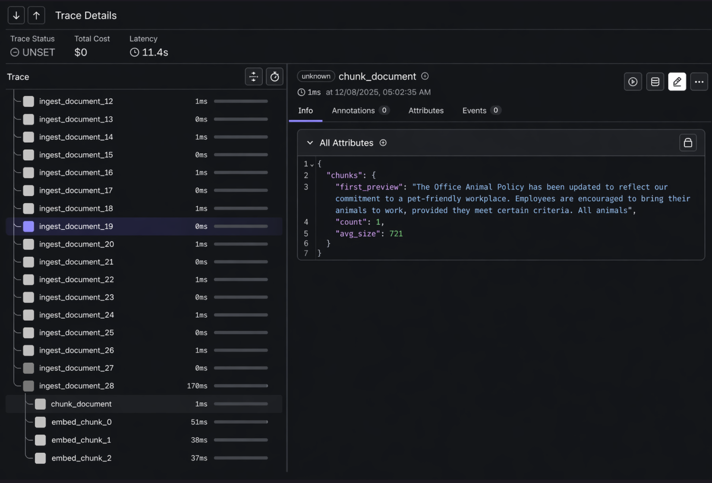The image size is (712, 483).
Task: Click the timestamp 12/08/2025, 05:02:35 AM
Action: click(383, 92)
